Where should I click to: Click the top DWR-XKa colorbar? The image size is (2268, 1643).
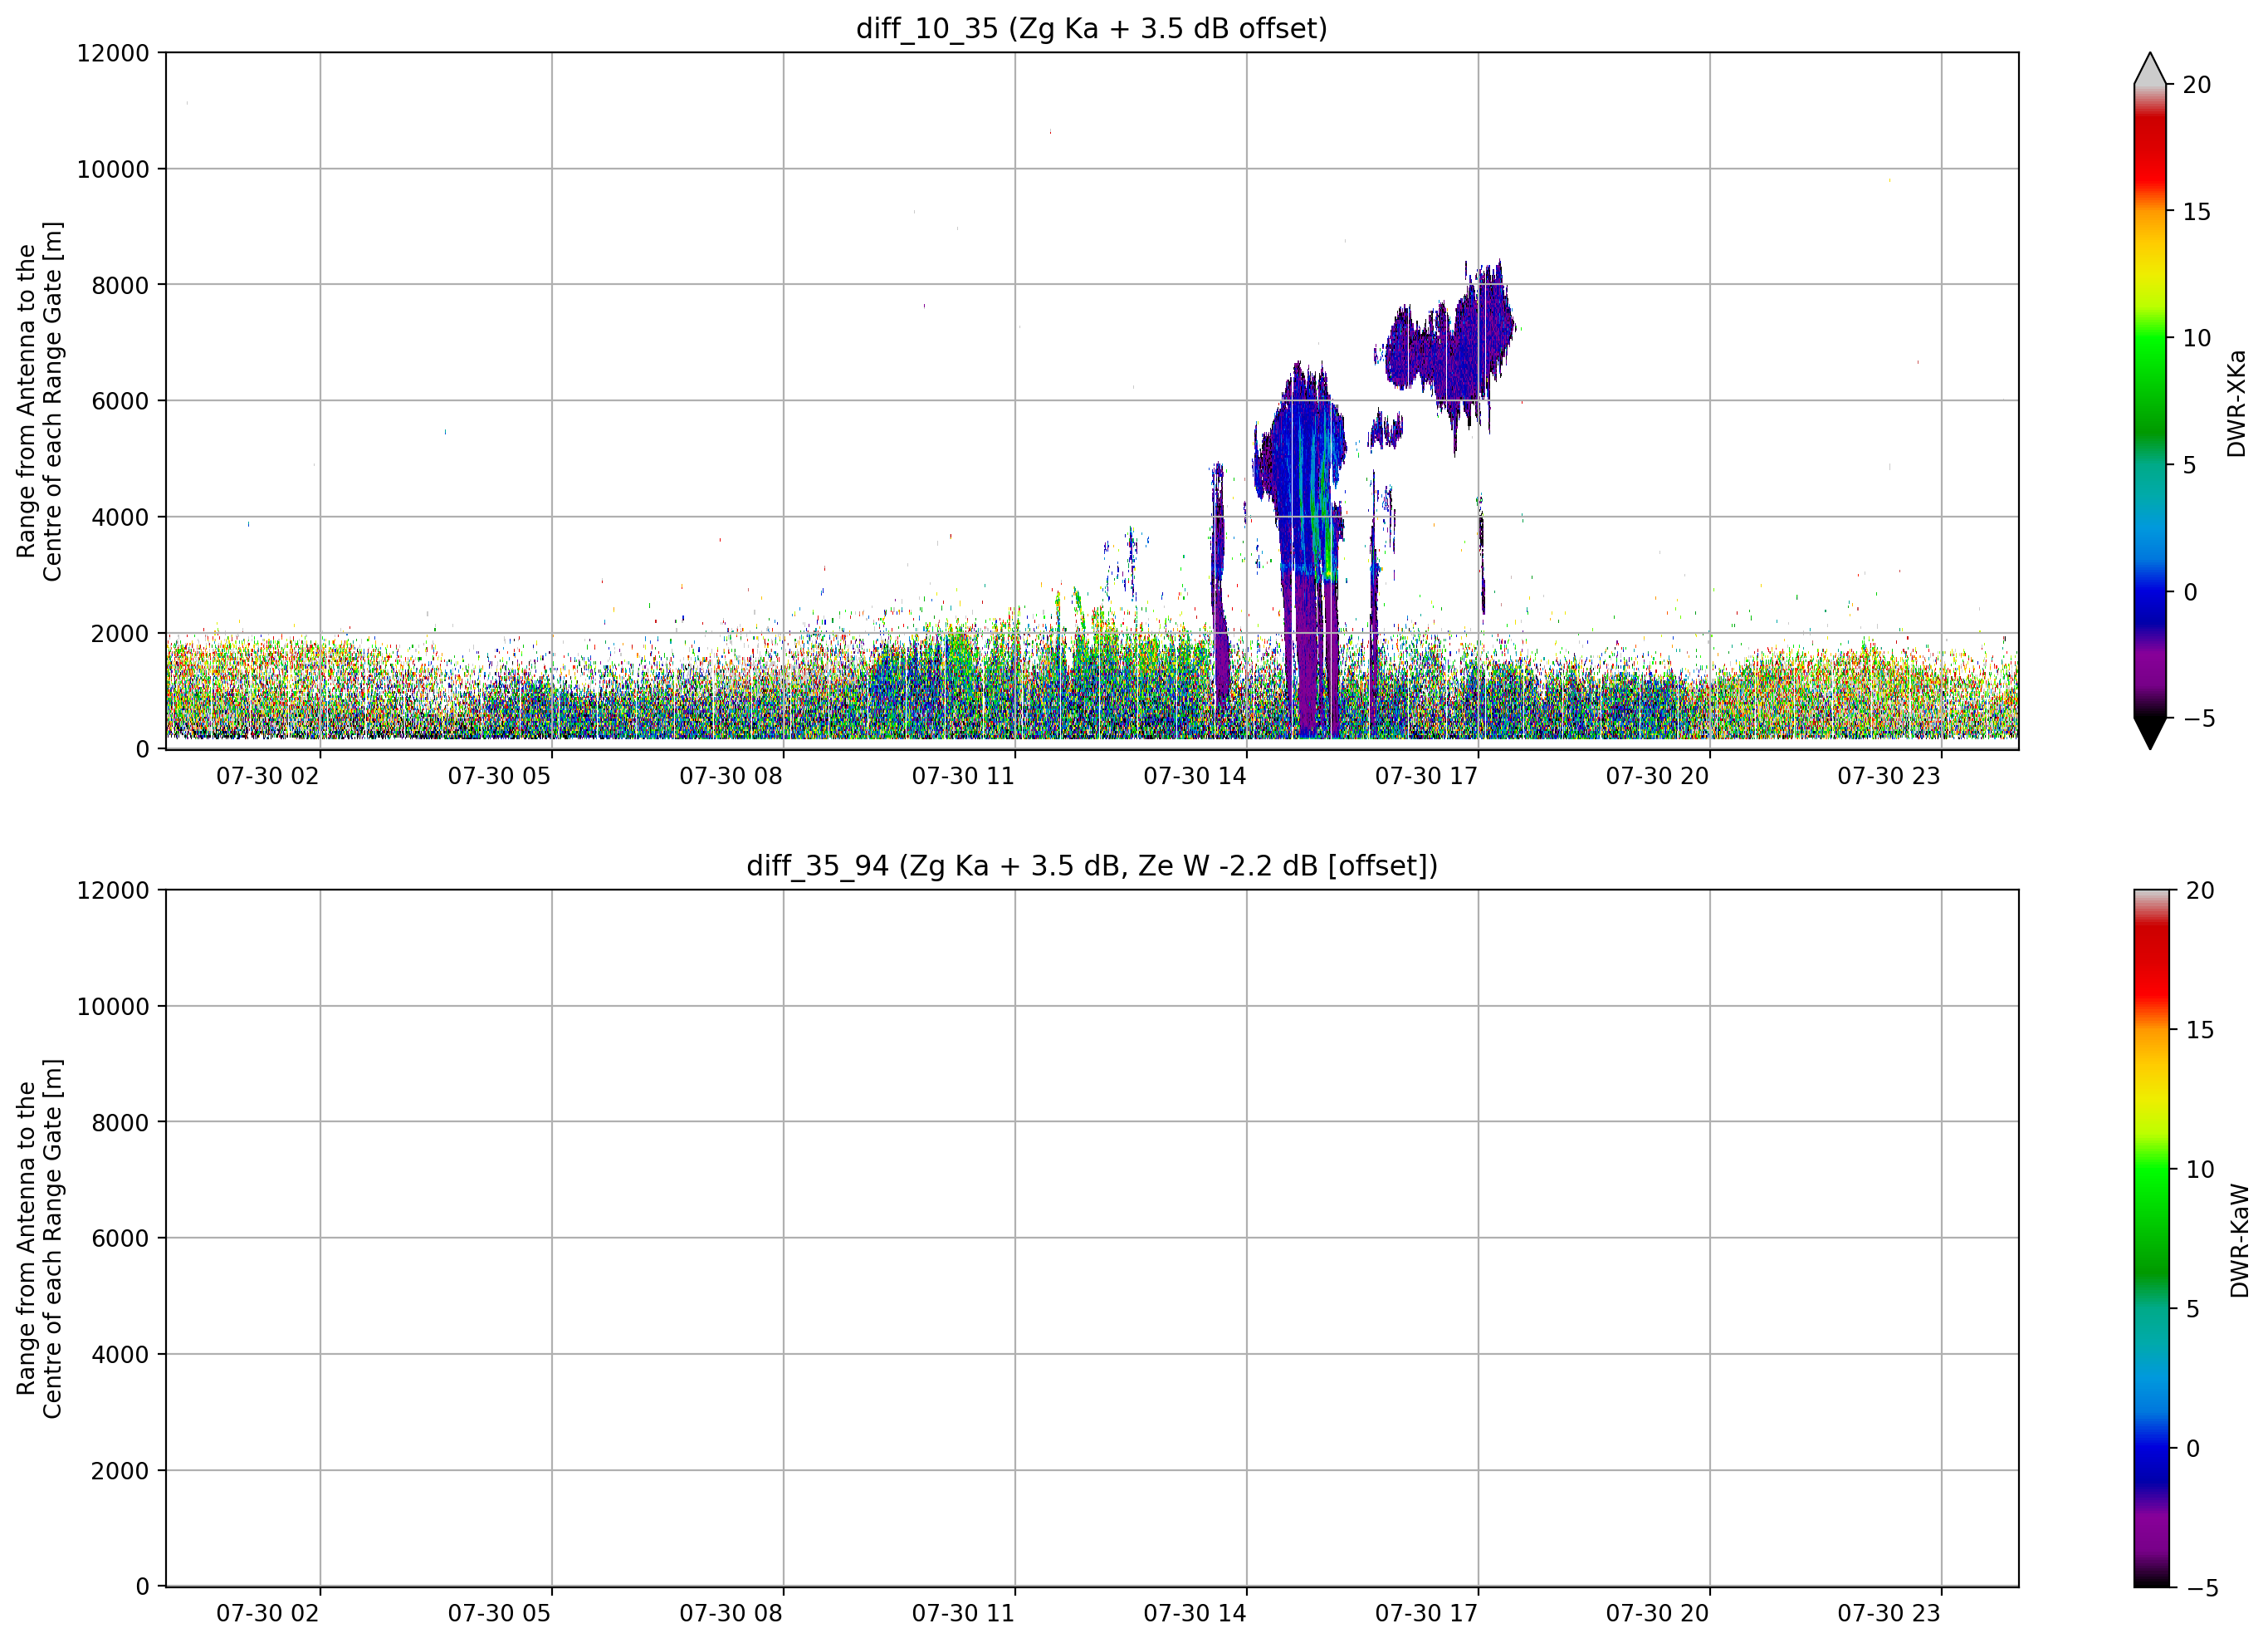tap(2149, 400)
